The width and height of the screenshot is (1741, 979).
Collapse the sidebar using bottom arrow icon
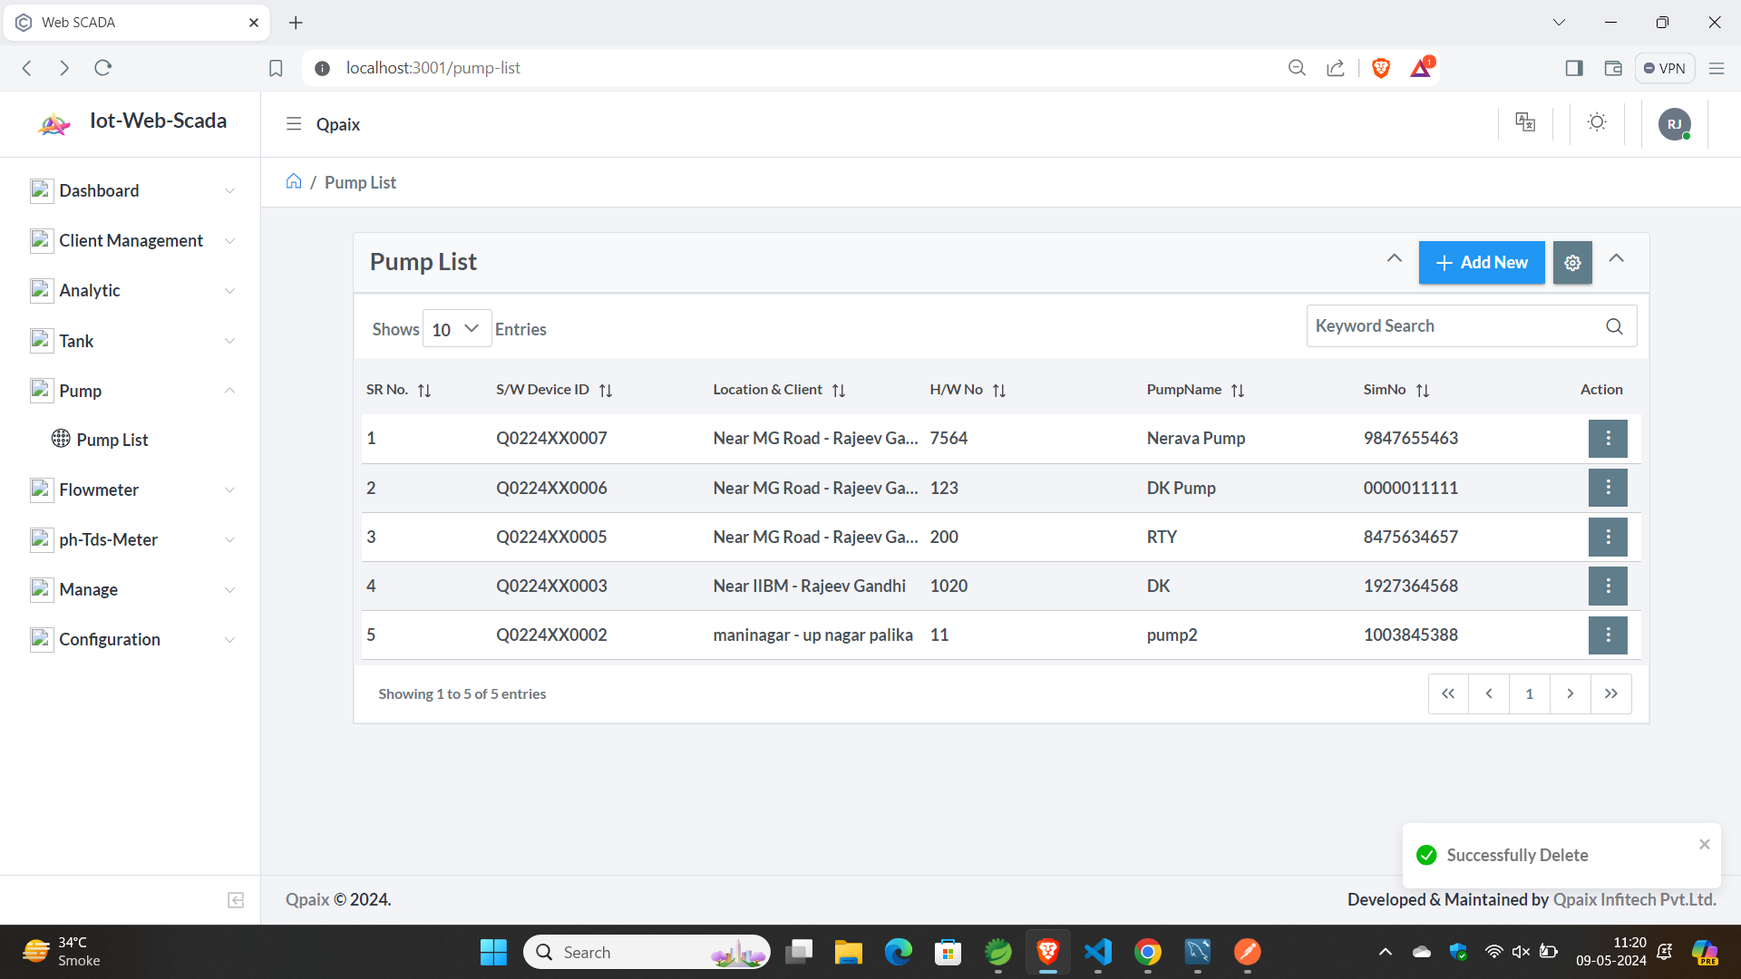(236, 900)
